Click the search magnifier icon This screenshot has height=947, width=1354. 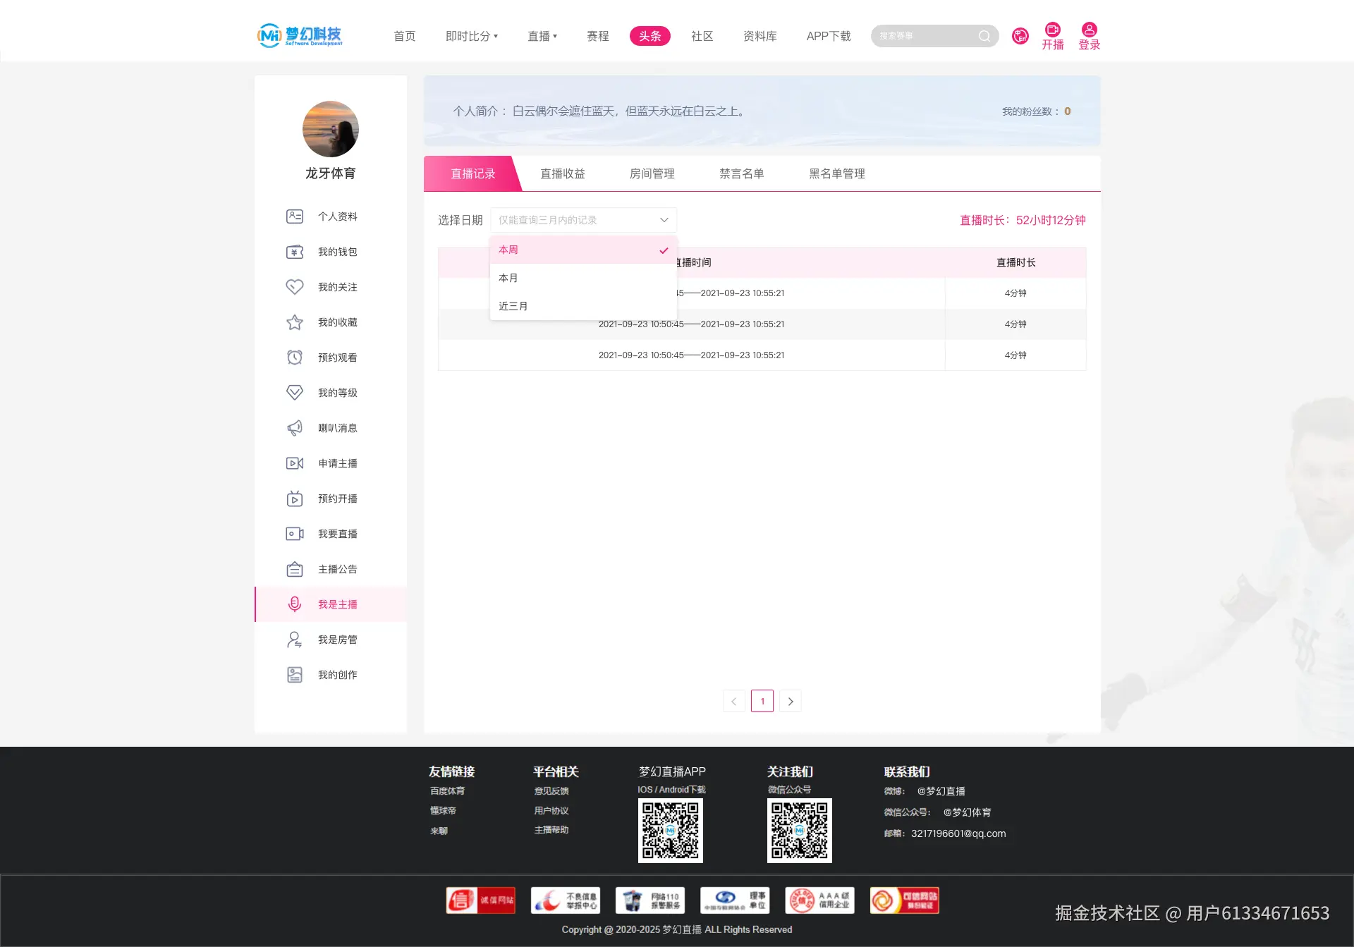click(x=984, y=36)
